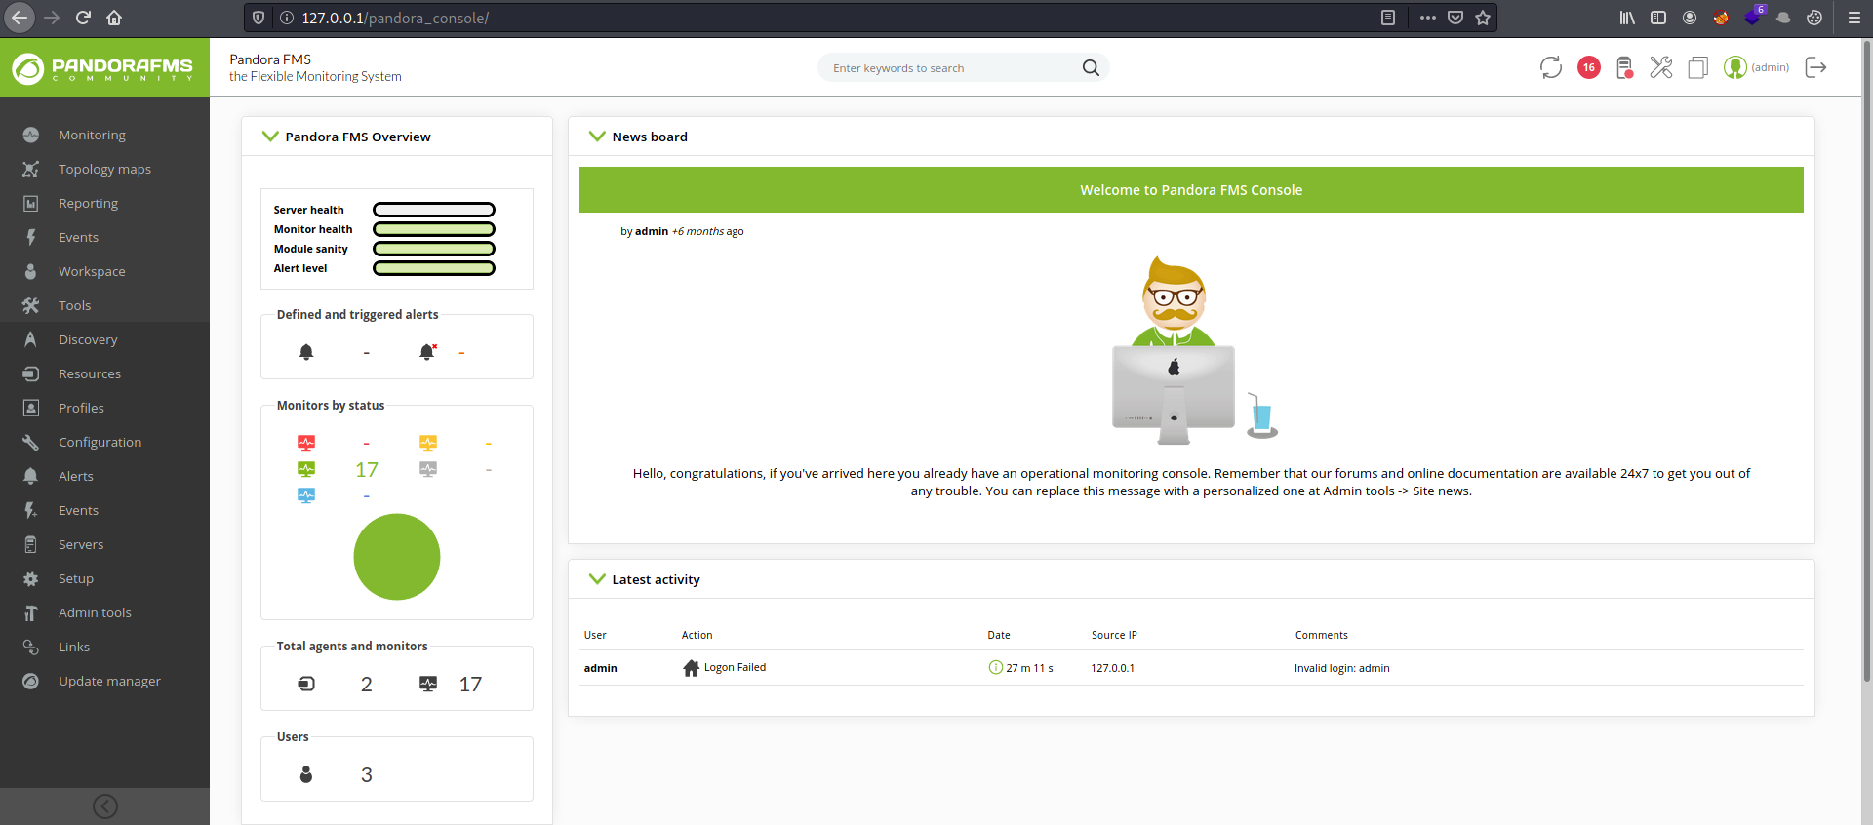Image resolution: width=1873 pixels, height=825 pixels.
Task: Click the Monitor health progress bar
Action: pyautogui.click(x=434, y=229)
